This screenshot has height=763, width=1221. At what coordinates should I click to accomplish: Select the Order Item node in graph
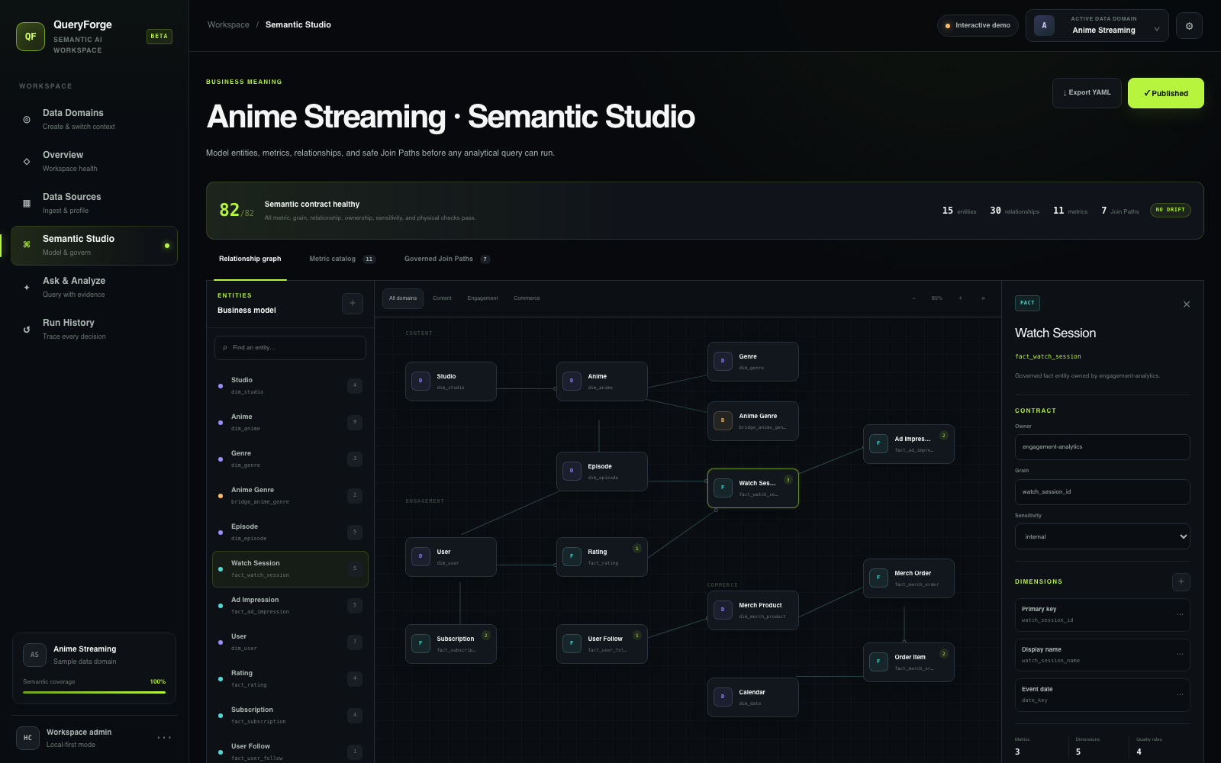pyautogui.click(x=909, y=662)
